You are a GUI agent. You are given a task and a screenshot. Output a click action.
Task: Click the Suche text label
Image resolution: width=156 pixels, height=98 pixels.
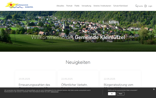coord(140,6)
